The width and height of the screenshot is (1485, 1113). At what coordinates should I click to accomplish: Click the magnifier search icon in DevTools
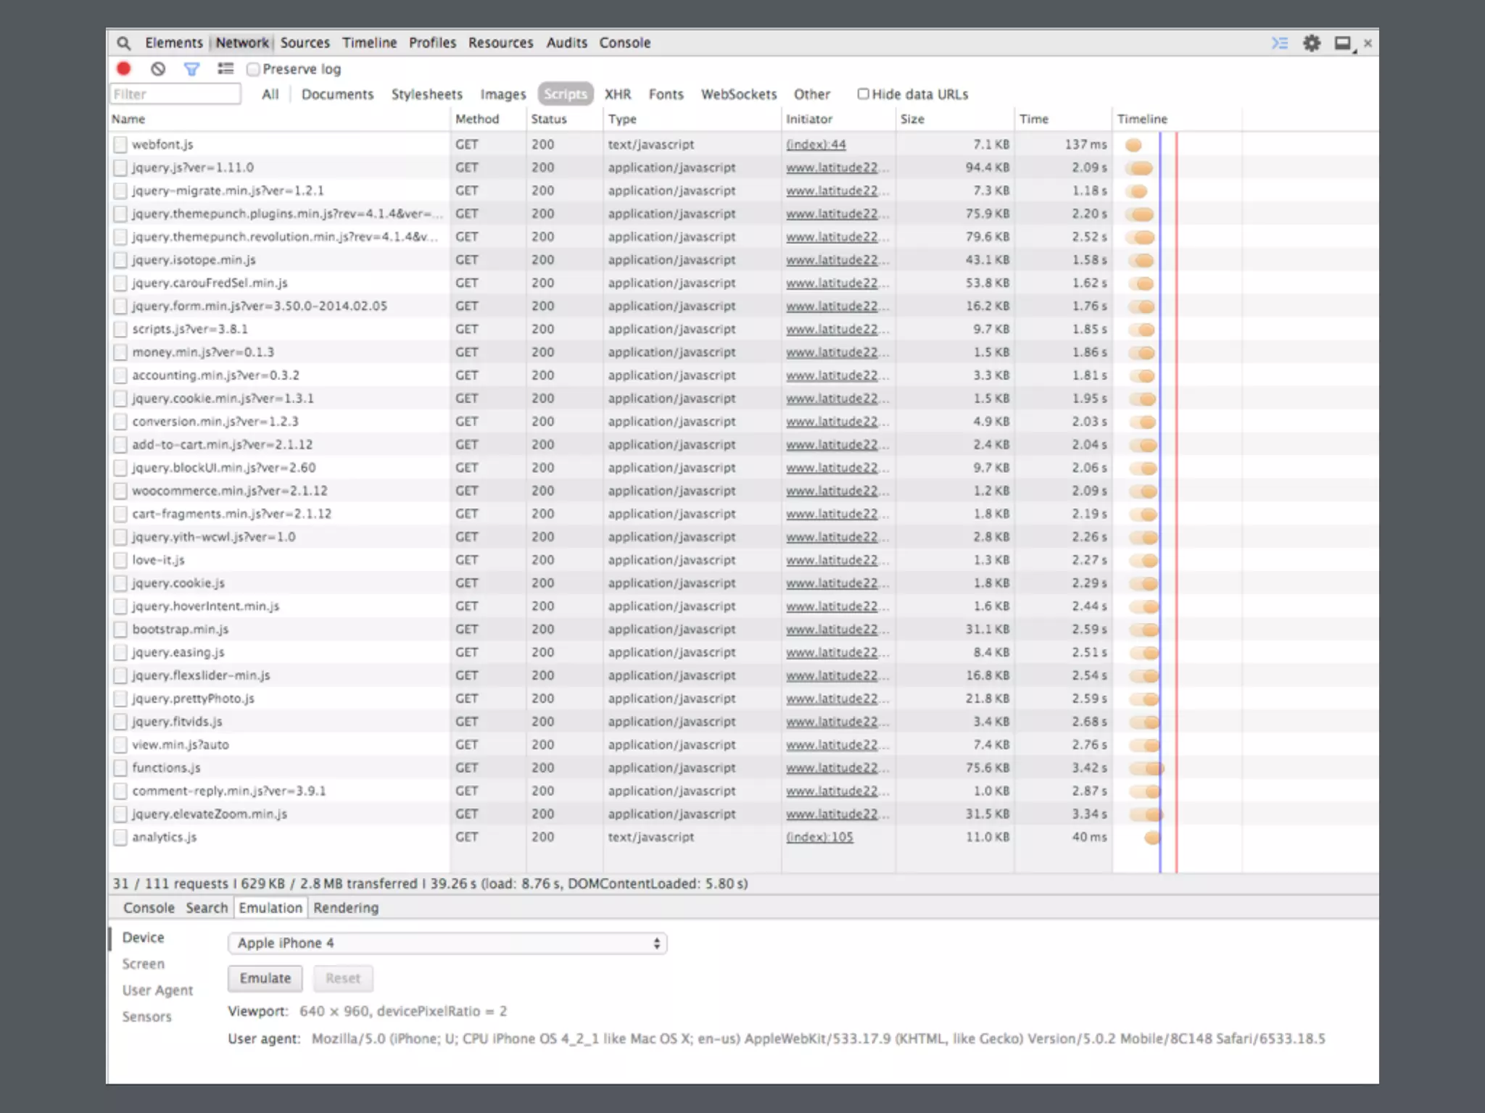click(x=124, y=43)
